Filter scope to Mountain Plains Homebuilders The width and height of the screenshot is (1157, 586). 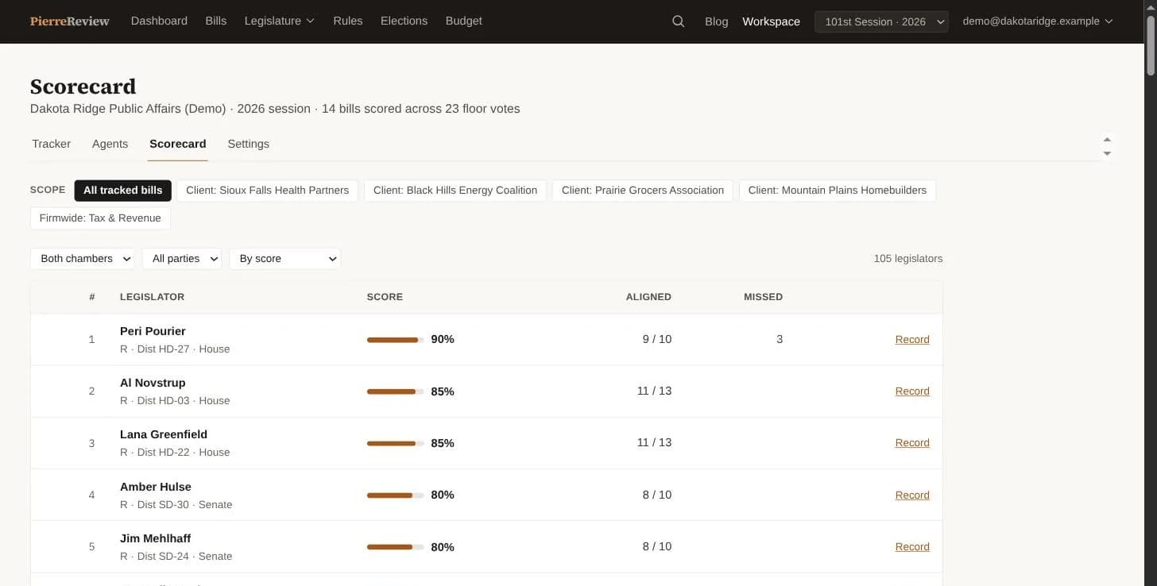pyautogui.click(x=838, y=191)
